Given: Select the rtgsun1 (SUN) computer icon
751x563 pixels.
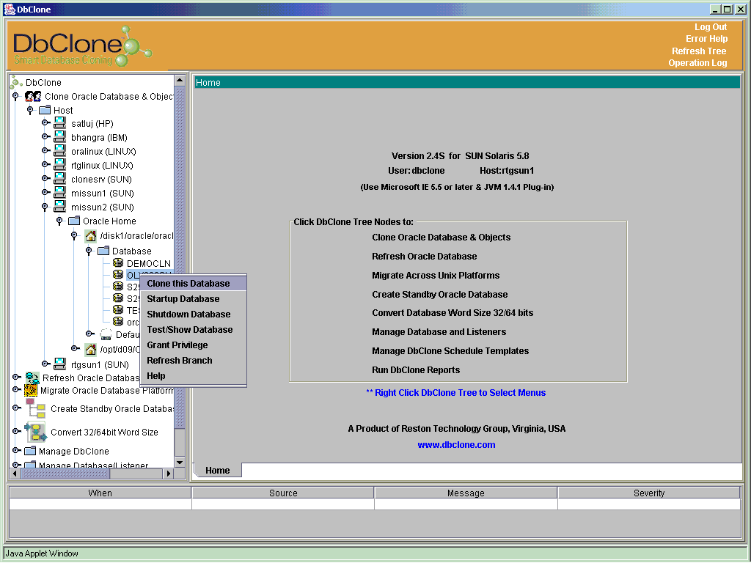Looking at the screenshot, I should click(60, 364).
